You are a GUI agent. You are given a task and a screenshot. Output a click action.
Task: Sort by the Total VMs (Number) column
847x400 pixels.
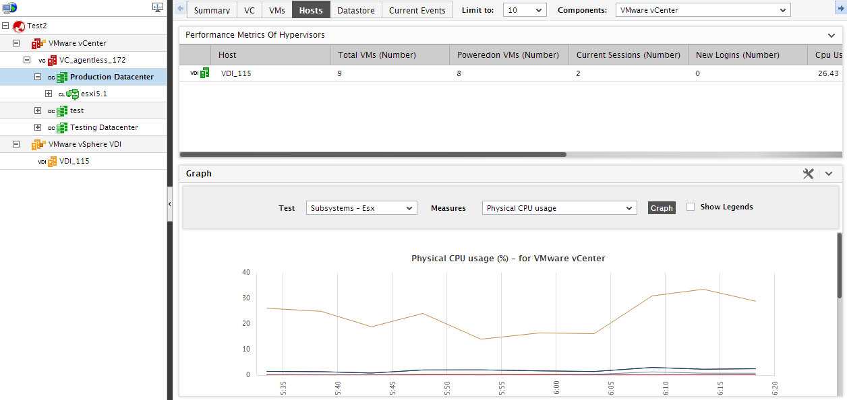[390, 55]
